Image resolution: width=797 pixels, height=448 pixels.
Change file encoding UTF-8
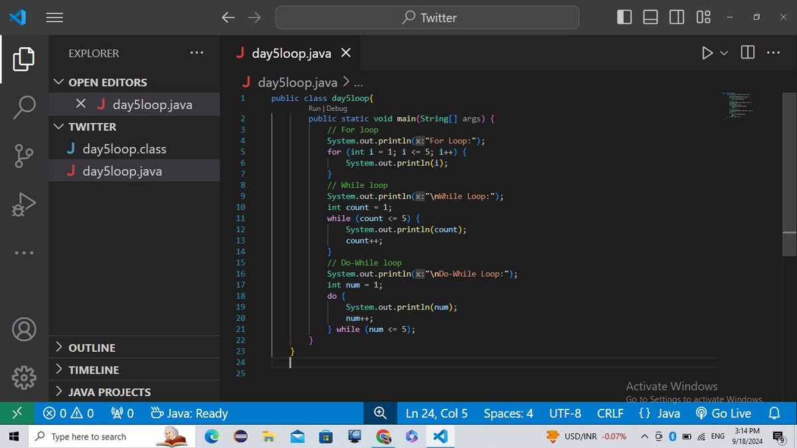[x=565, y=413]
